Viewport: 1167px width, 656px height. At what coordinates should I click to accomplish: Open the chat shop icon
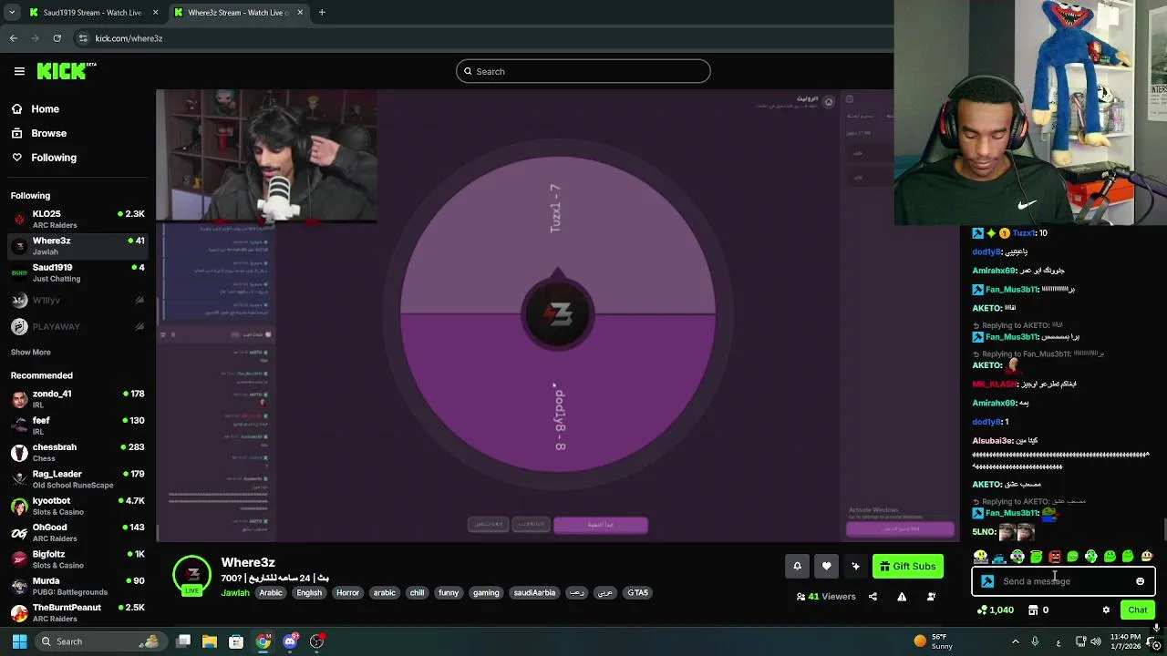tap(1033, 610)
